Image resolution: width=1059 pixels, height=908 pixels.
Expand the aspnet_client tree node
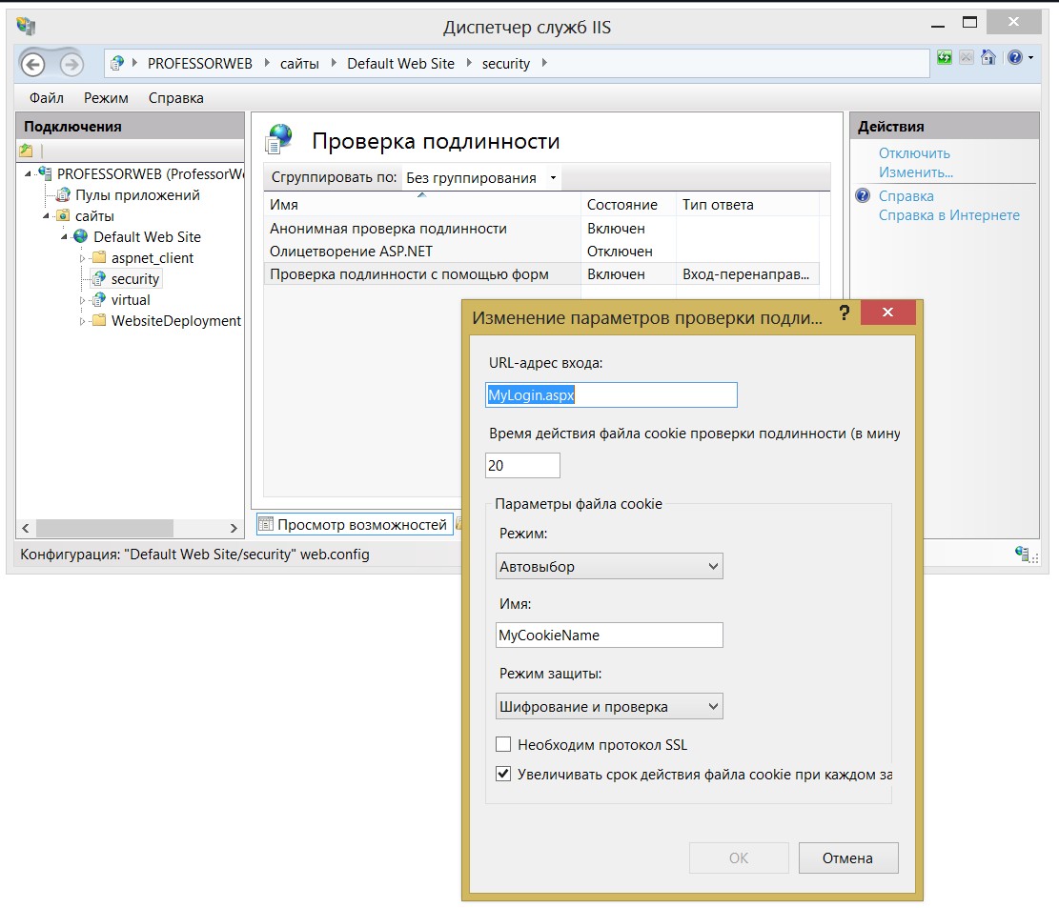(82, 258)
